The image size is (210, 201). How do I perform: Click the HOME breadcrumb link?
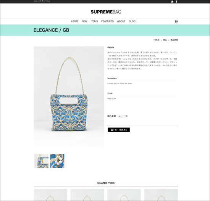(157, 40)
